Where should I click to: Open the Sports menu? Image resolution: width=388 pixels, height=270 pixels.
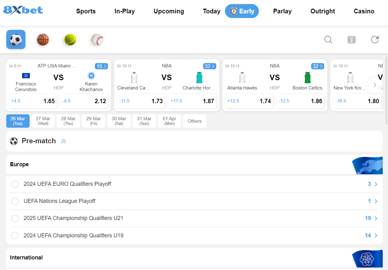(x=86, y=11)
